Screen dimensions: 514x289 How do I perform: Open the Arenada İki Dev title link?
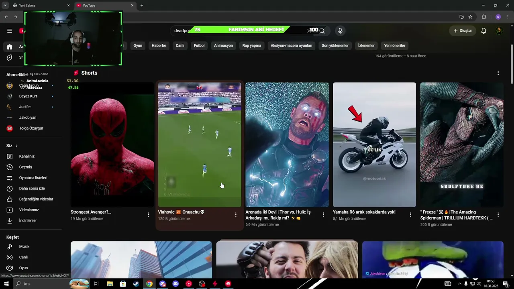(x=278, y=215)
